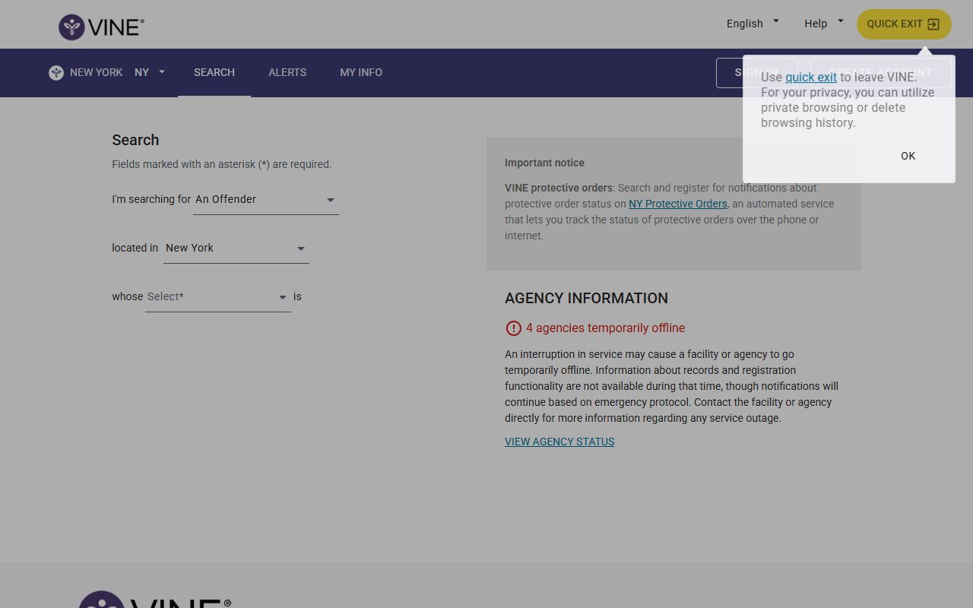Open the English language dropdown

tap(753, 24)
